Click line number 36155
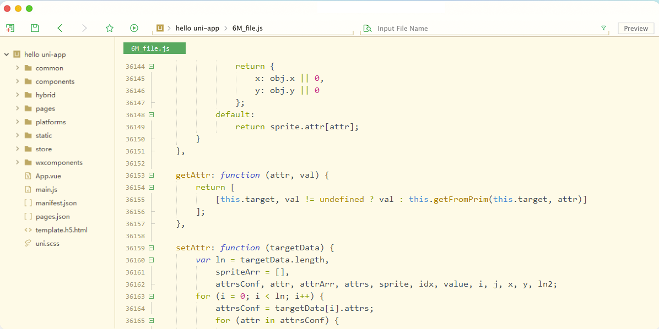Screen dimensions: 659x329 click(134, 199)
